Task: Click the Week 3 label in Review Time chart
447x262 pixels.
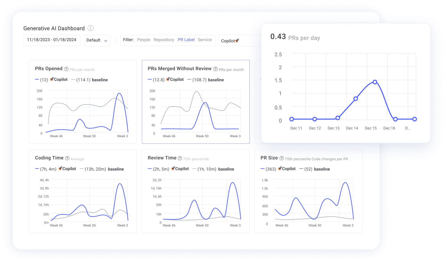Action: click(x=235, y=225)
